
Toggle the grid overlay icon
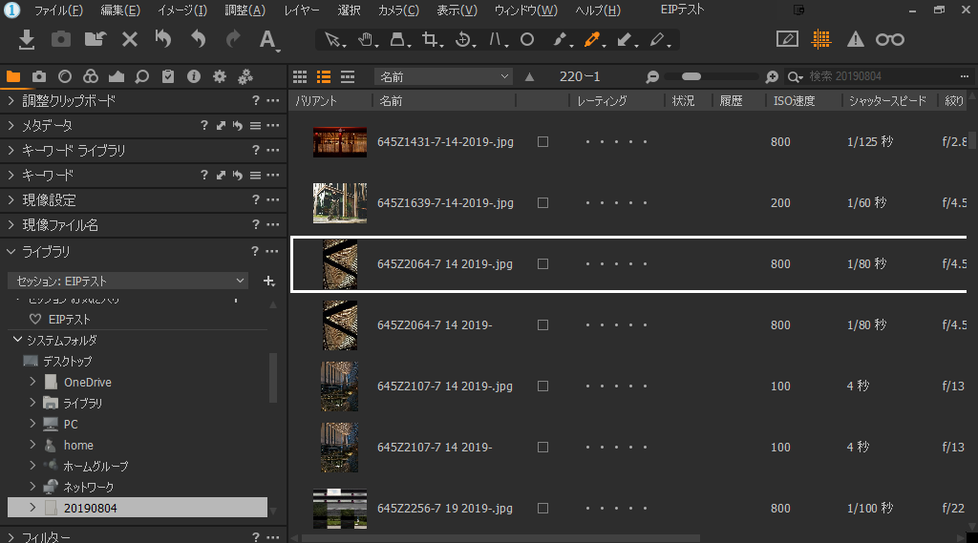click(x=820, y=39)
